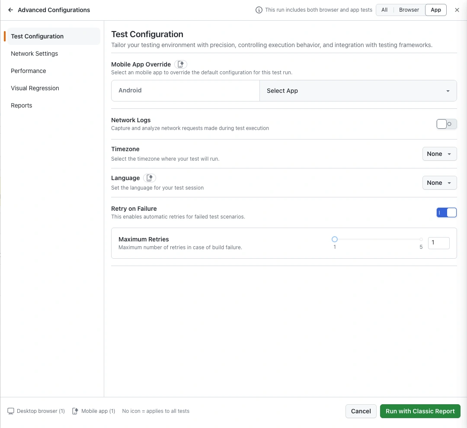
Task: Click Run with Classic Report button
Action: point(420,411)
